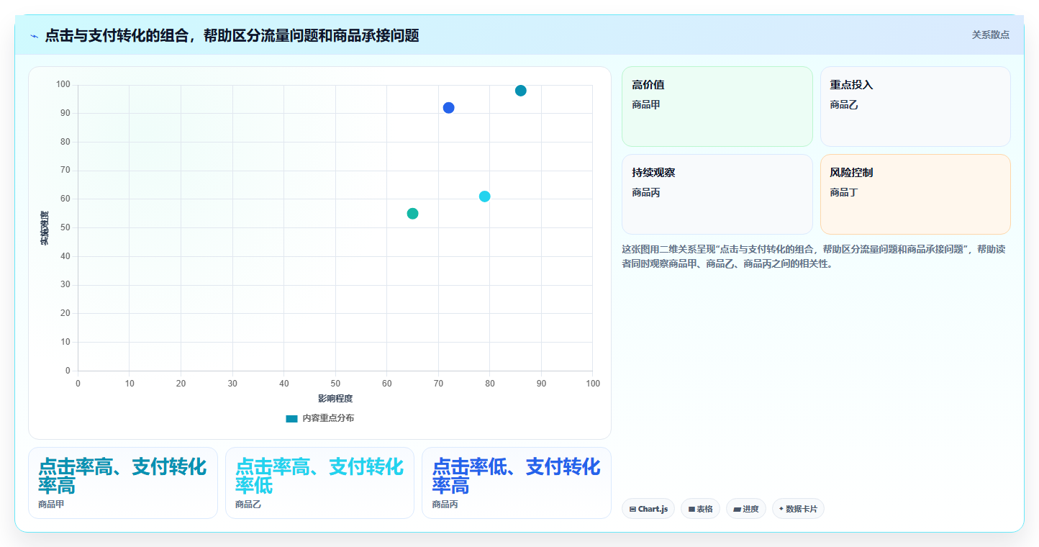Click the 内容重点分布 legend label
This screenshot has height=547, width=1039.
328,418
